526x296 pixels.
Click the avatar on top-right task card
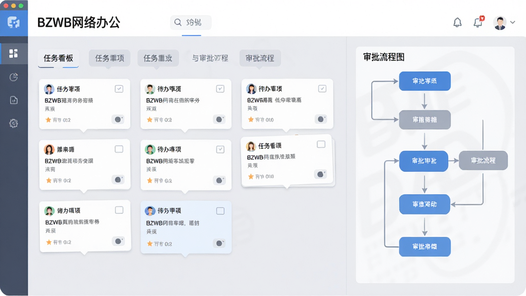251,88
